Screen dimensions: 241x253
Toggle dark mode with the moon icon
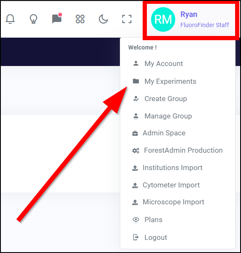pyautogui.click(x=103, y=19)
